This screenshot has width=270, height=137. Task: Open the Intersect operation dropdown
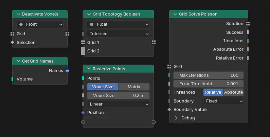(x=118, y=34)
